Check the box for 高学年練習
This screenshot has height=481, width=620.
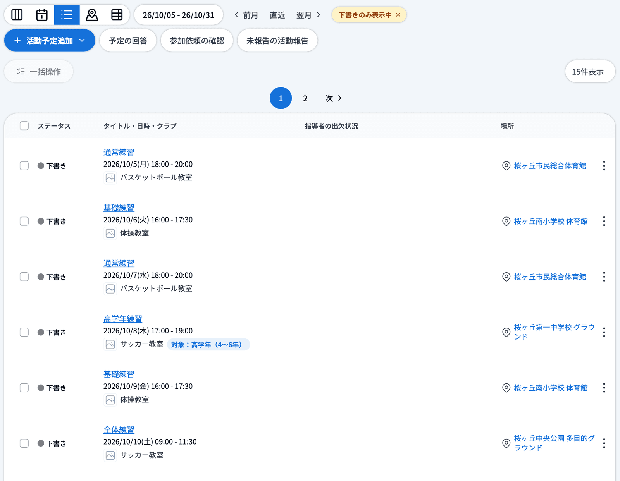pyautogui.click(x=24, y=332)
